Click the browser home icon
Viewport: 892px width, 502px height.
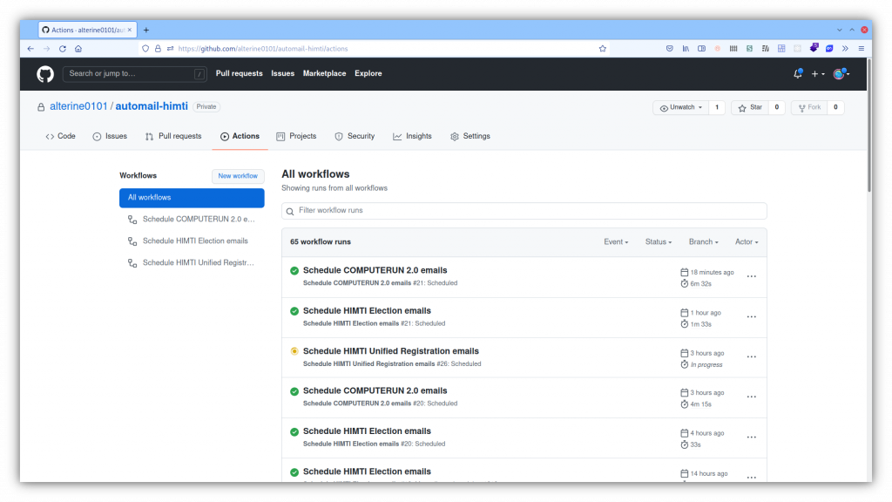[78, 49]
